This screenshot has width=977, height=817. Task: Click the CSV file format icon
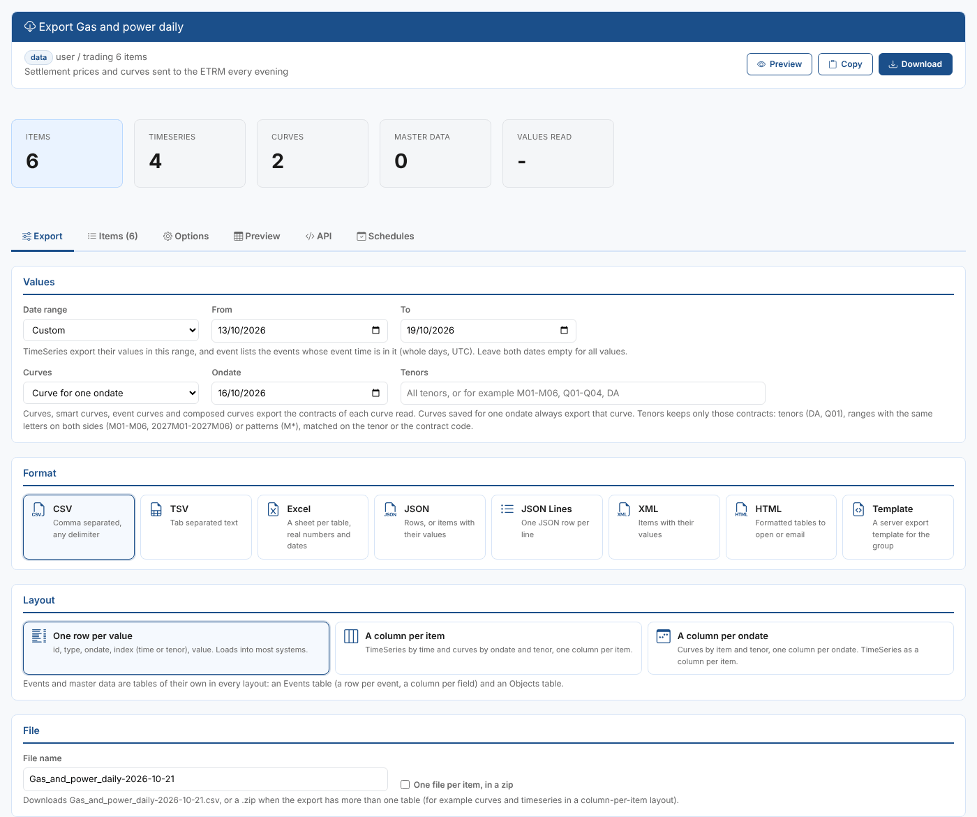(38, 511)
